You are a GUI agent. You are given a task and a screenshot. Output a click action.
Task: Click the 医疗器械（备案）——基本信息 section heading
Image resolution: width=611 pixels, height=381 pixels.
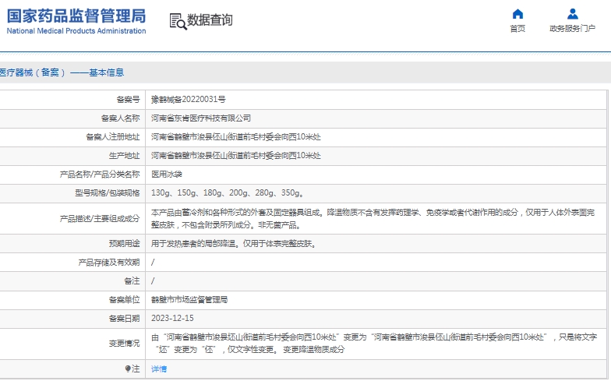pos(62,72)
